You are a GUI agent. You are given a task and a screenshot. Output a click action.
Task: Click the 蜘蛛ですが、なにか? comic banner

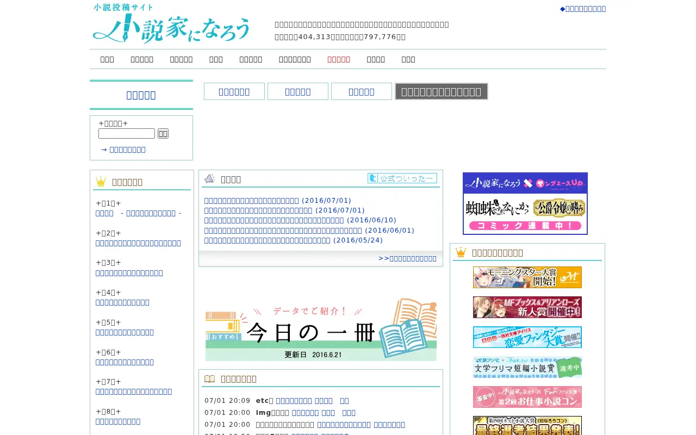pyautogui.click(x=525, y=203)
